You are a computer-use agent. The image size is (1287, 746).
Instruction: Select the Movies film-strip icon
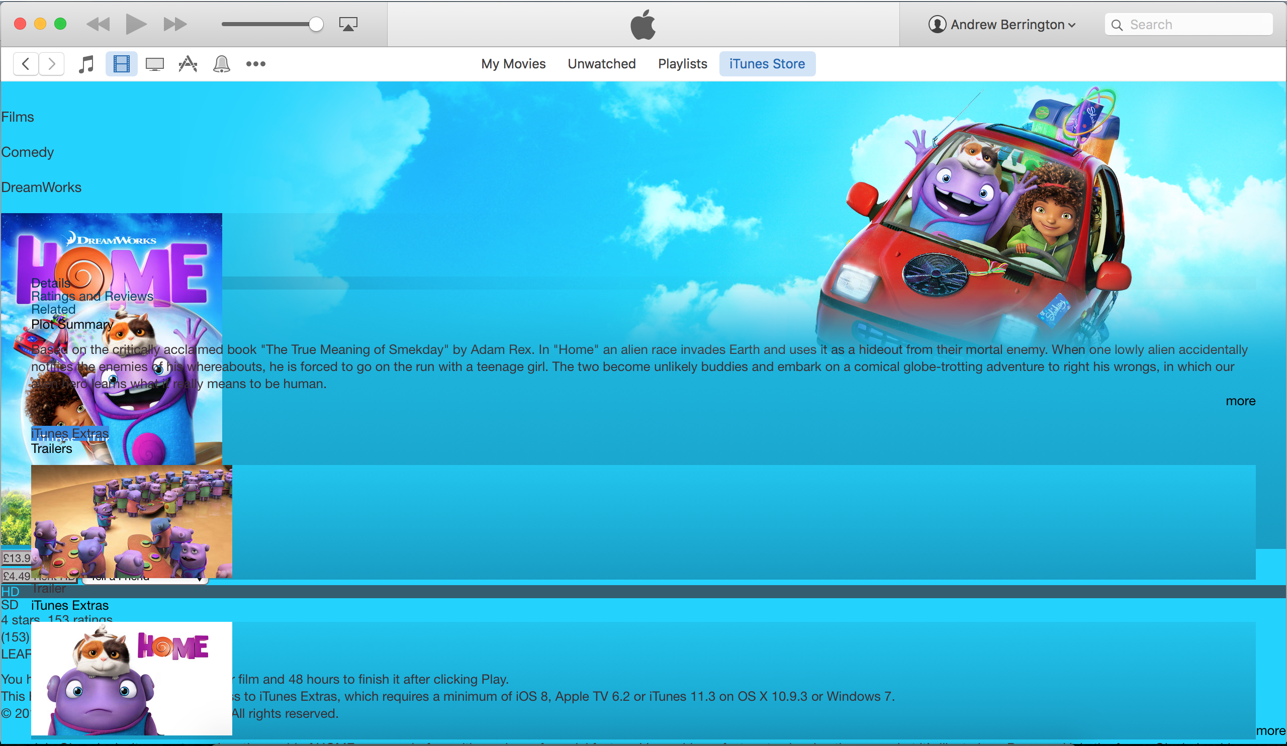click(x=122, y=64)
